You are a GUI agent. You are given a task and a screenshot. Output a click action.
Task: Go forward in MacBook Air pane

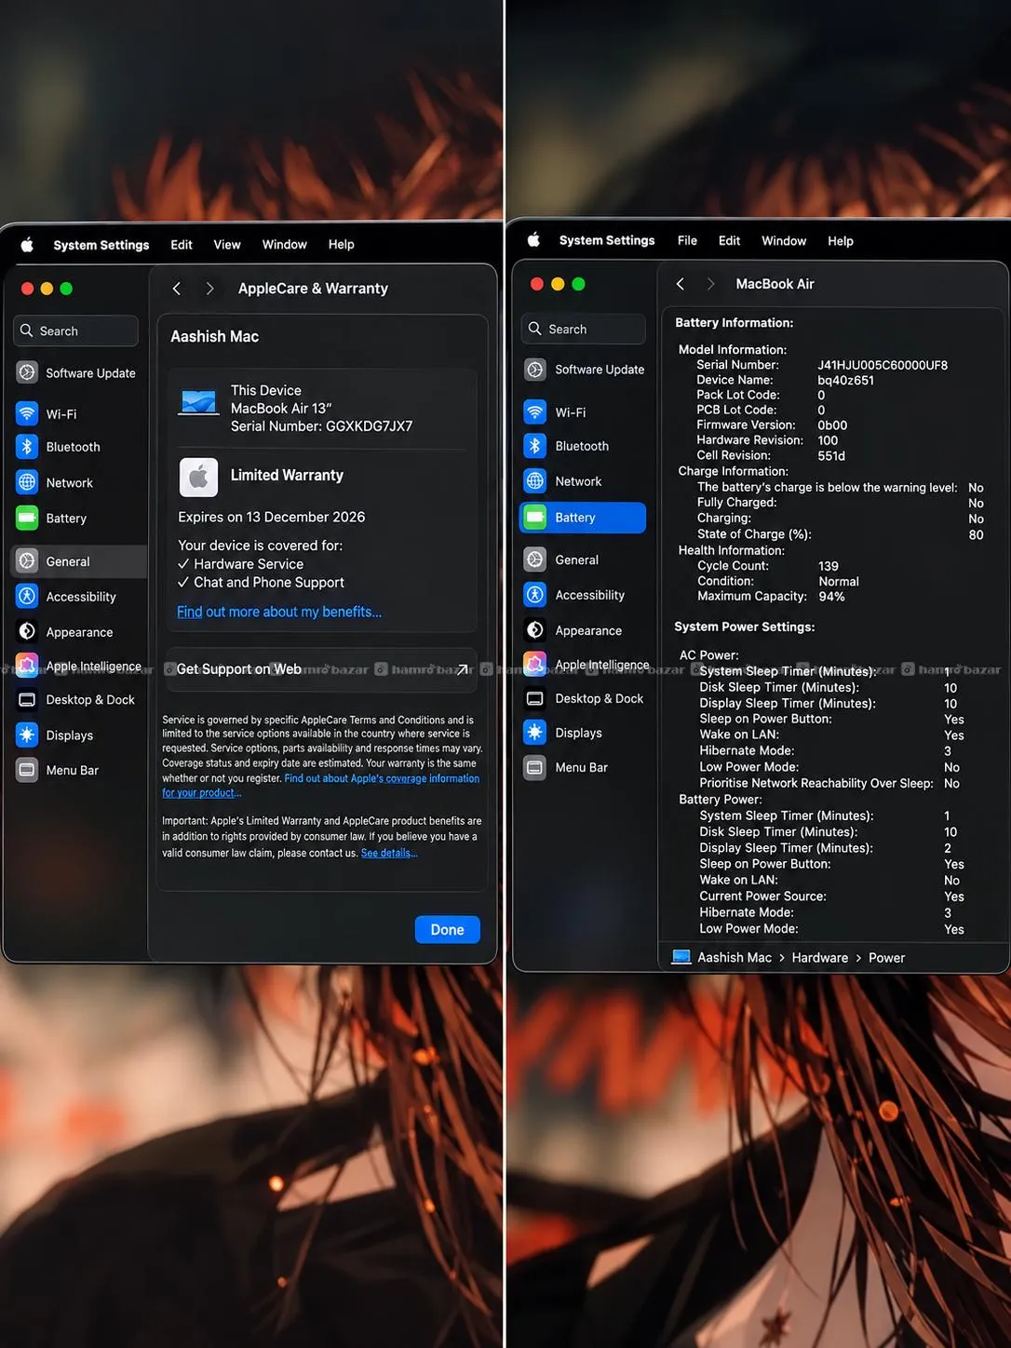[x=711, y=284]
